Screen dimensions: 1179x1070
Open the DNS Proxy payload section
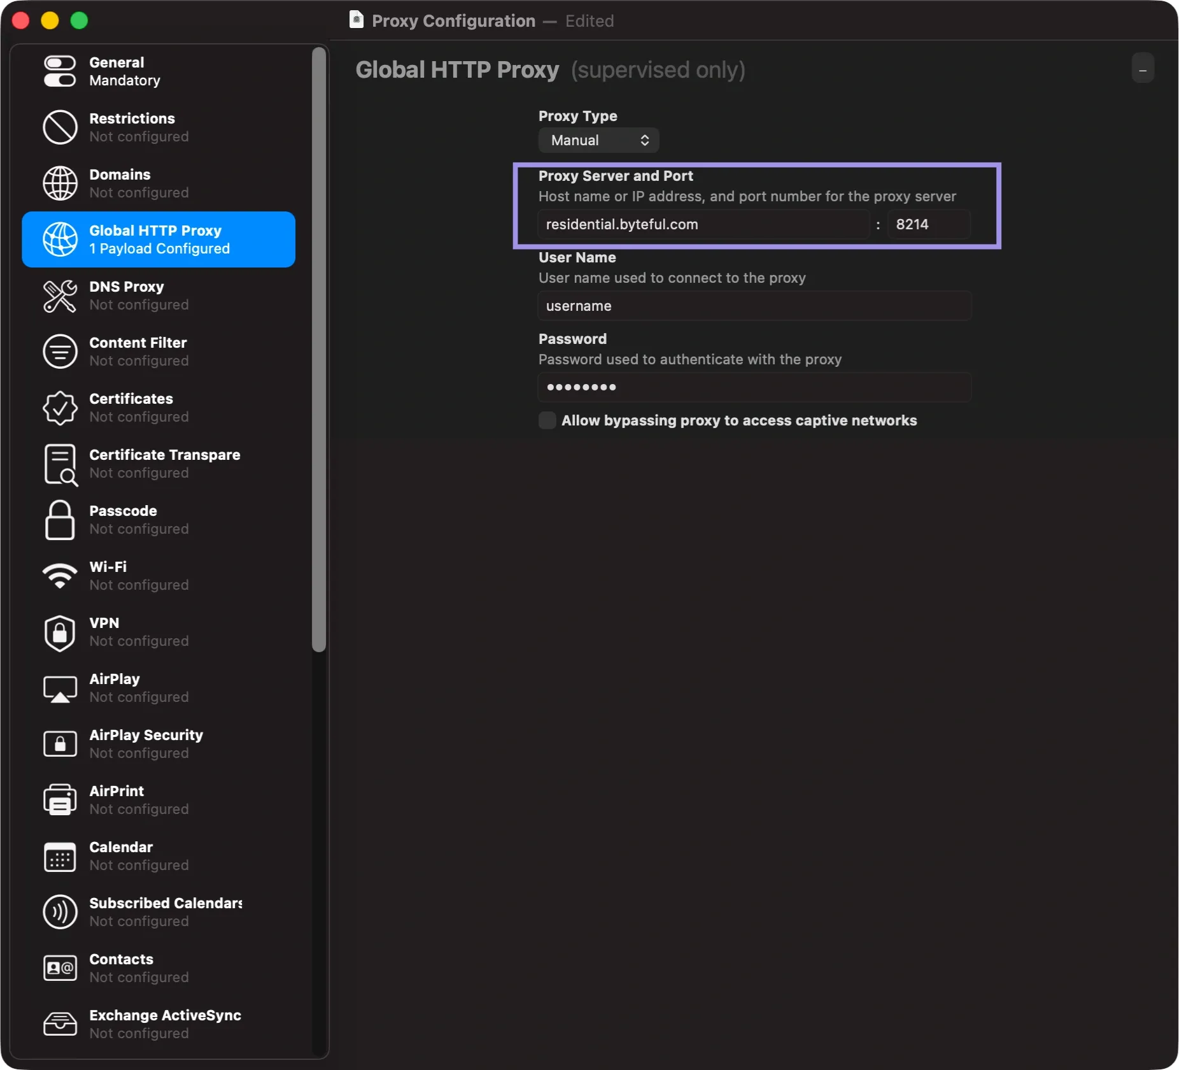click(159, 296)
